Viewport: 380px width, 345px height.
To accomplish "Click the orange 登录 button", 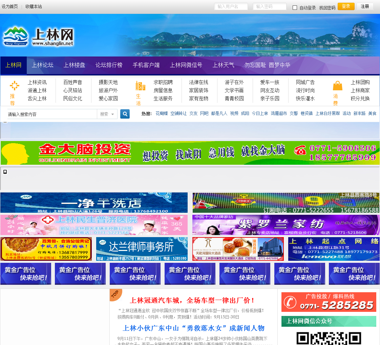I will pos(346,6).
